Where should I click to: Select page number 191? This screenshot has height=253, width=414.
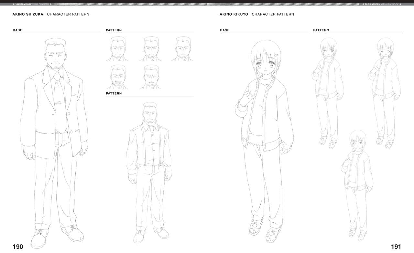tap(396, 247)
